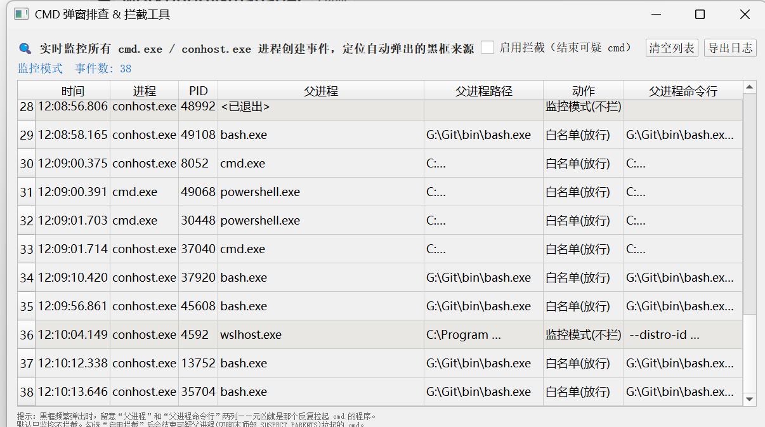Select row header 31

26,192
